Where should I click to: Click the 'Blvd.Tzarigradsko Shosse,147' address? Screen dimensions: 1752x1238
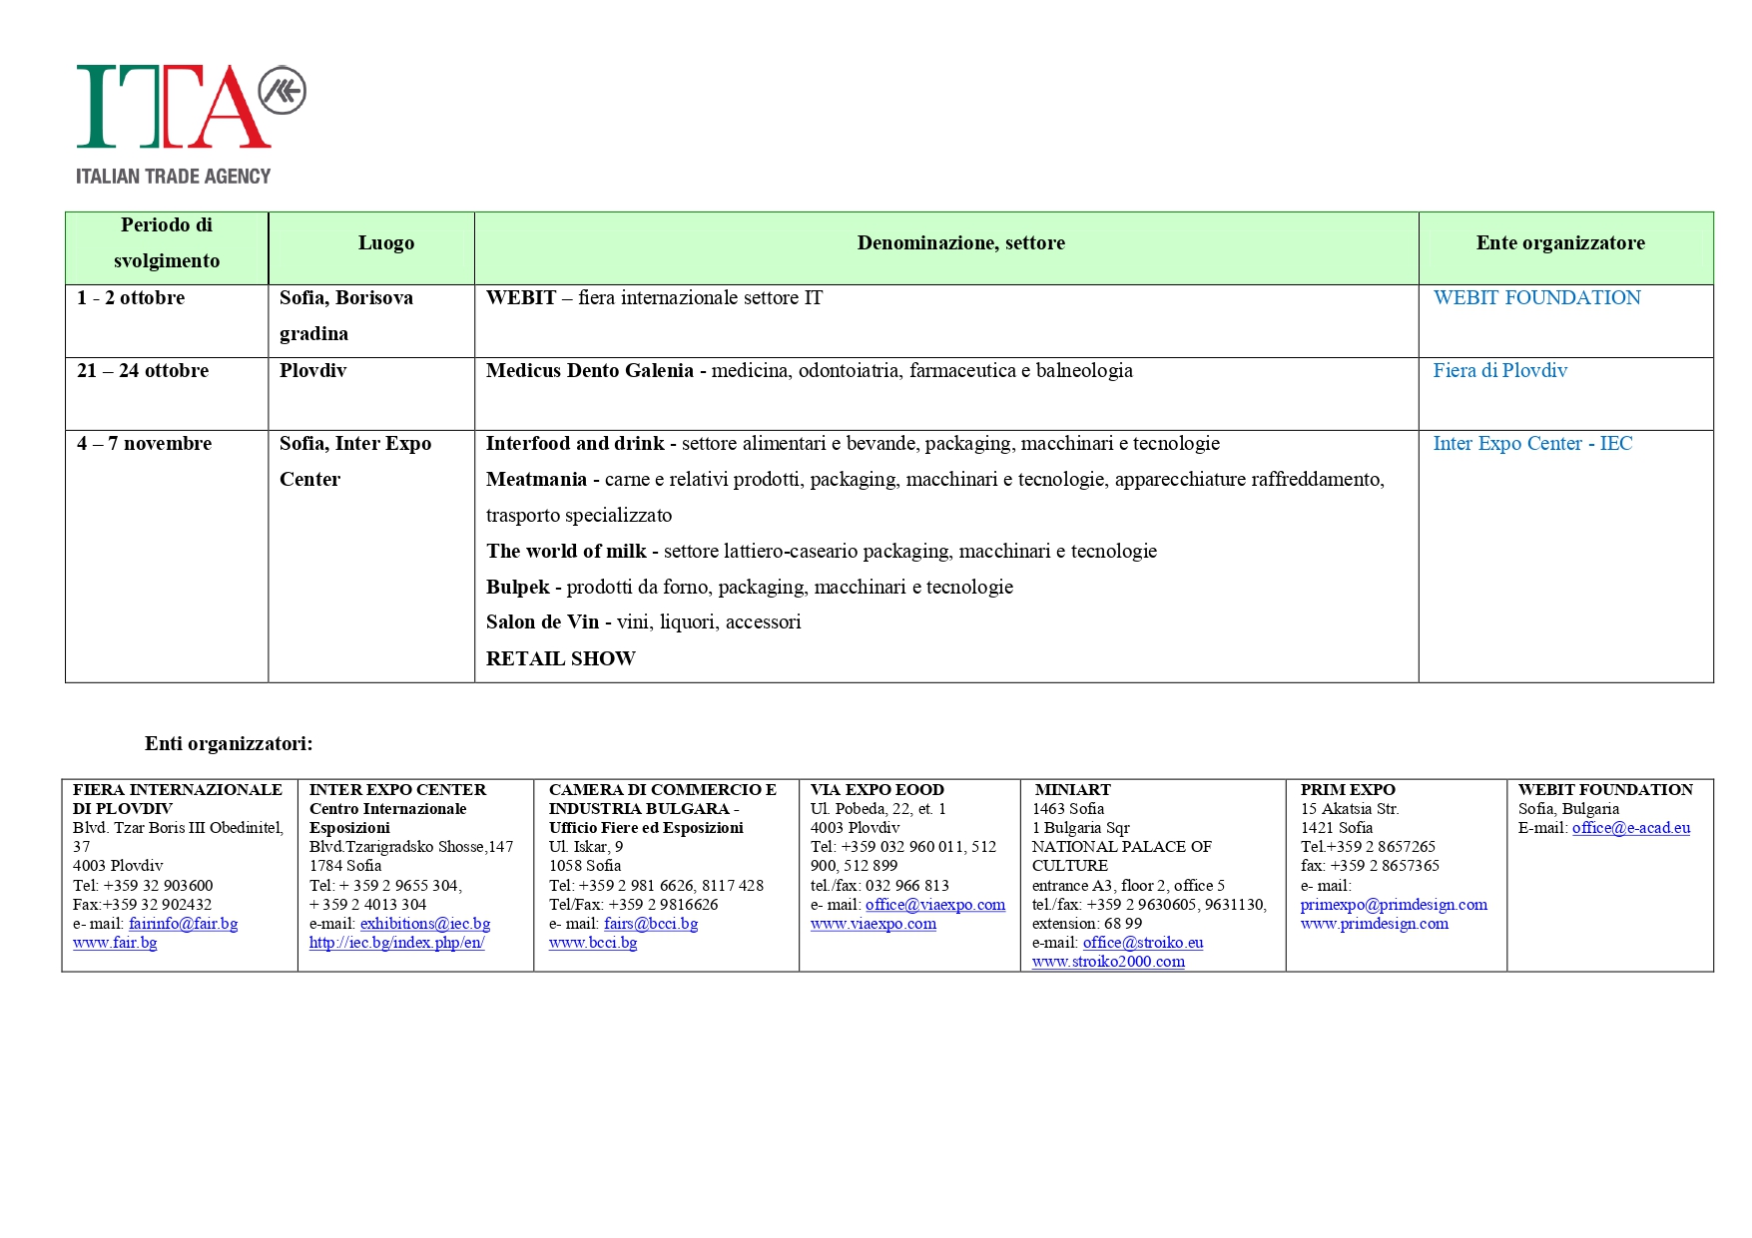[411, 847]
